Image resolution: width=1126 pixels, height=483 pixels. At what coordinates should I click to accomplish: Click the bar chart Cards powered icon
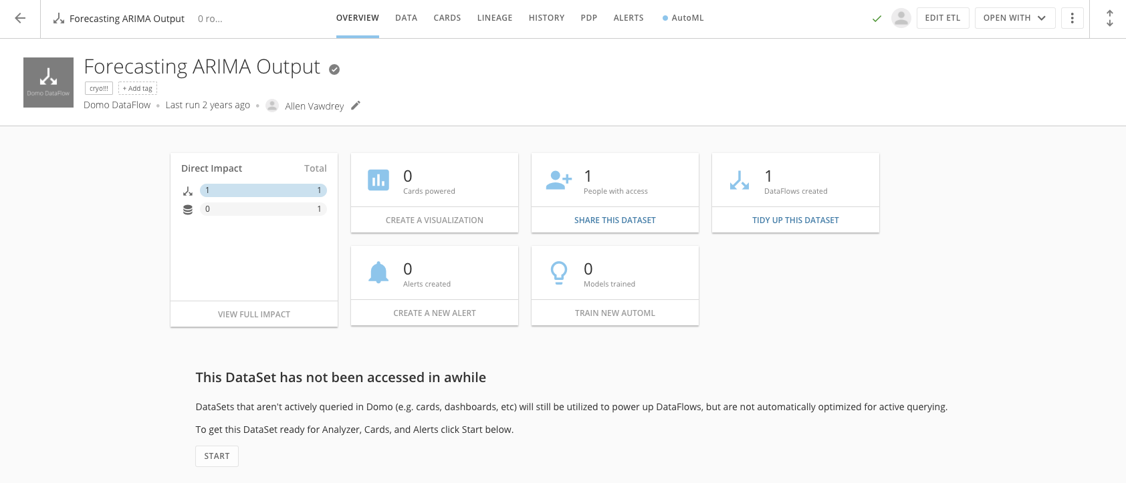[378, 180]
